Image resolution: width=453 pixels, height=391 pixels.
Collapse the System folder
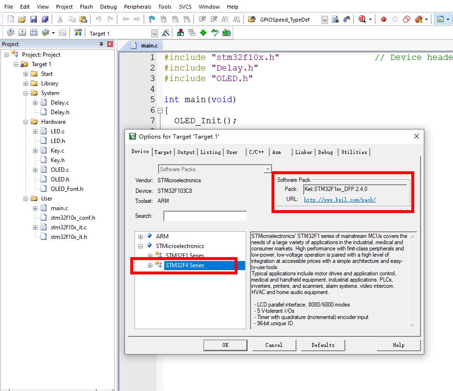pyautogui.click(x=26, y=93)
